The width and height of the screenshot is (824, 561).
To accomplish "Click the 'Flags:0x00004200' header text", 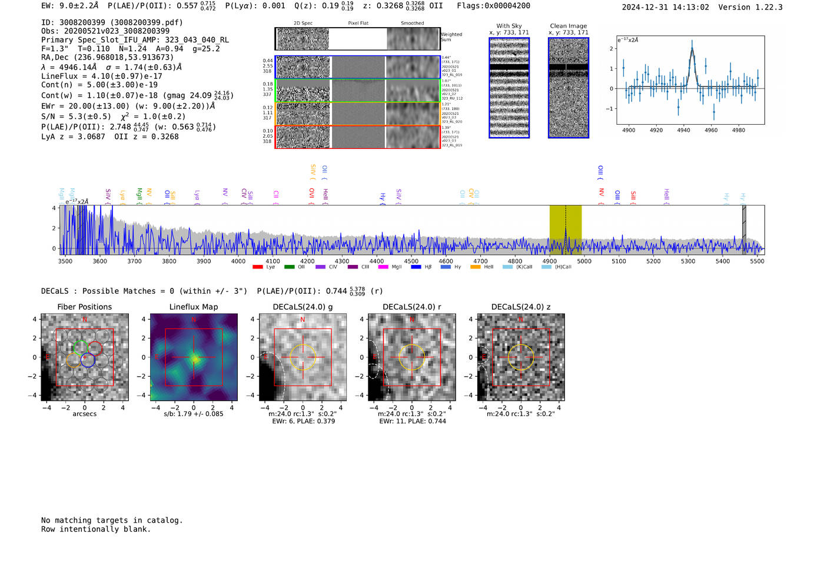I will 493,6.
